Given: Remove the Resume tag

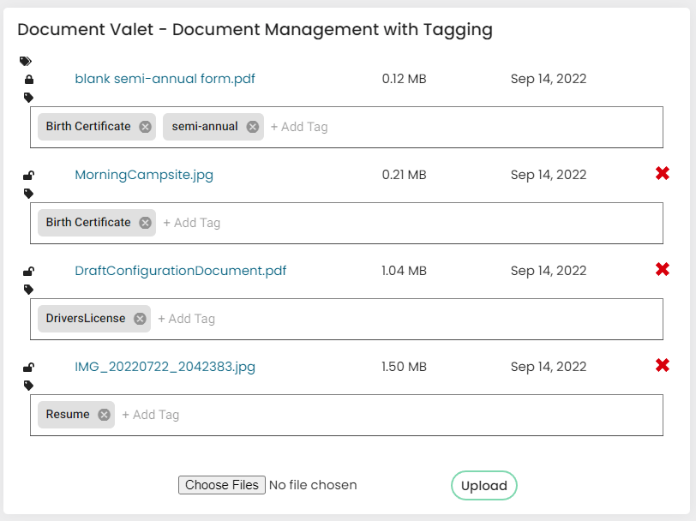Looking at the screenshot, I should click(x=104, y=415).
